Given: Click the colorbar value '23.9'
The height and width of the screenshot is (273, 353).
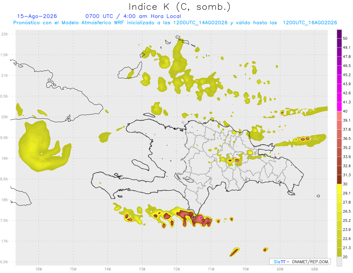Looking at the screenshot, I should click(347, 230).
